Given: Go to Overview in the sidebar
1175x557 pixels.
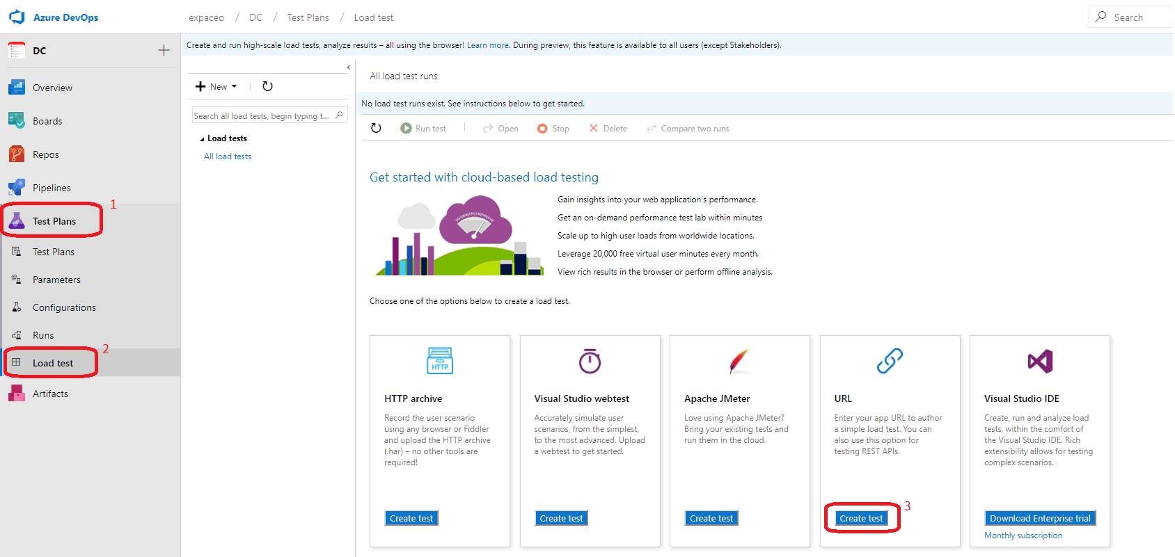Looking at the screenshot, I should tap(52, 88).
